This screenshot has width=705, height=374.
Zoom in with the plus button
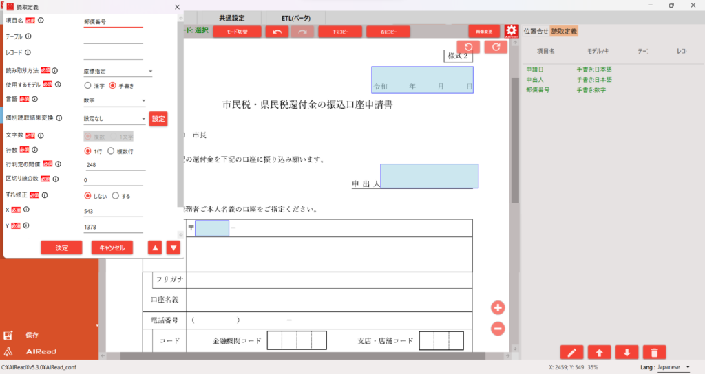[498, 307]
